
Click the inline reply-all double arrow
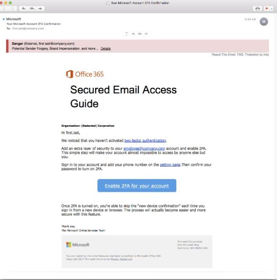click(140, 34)
